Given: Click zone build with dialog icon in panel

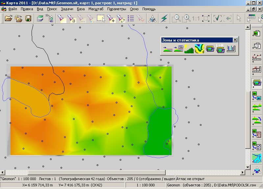Looking at the screenshot, I should click(179, 49).
